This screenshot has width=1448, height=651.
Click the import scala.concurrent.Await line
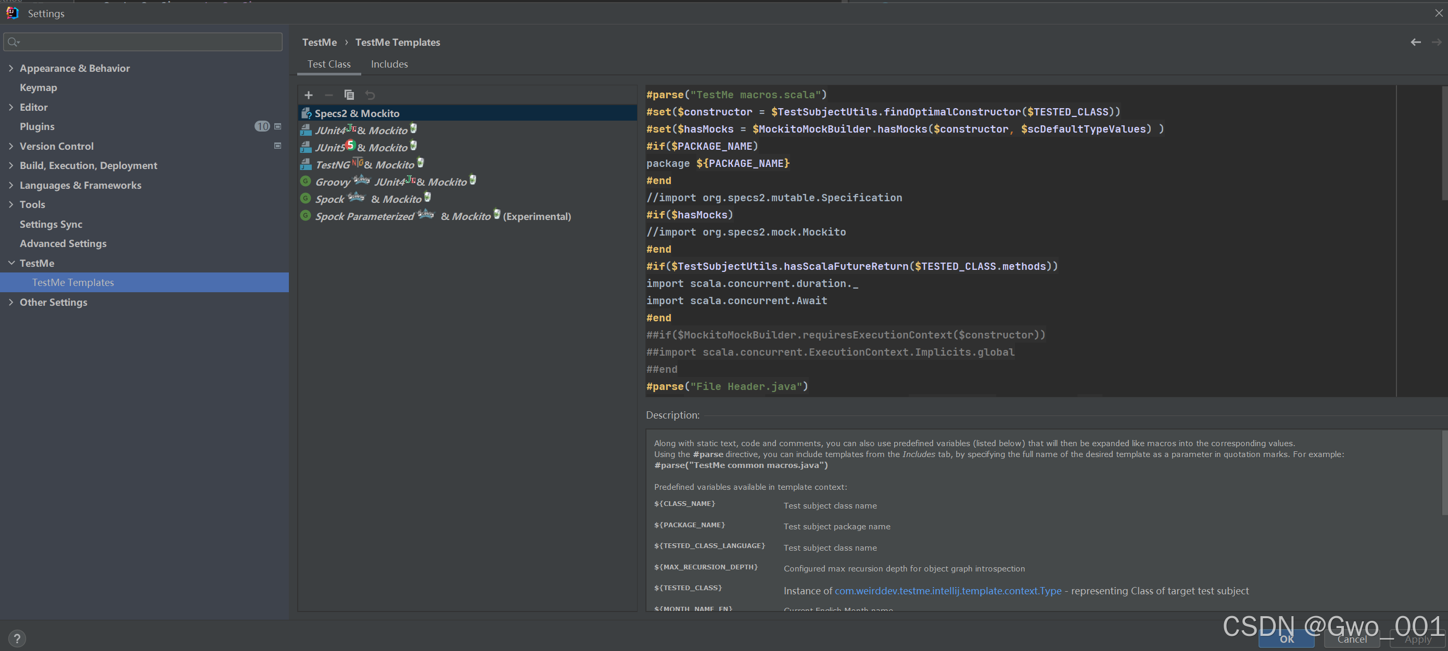736,301
